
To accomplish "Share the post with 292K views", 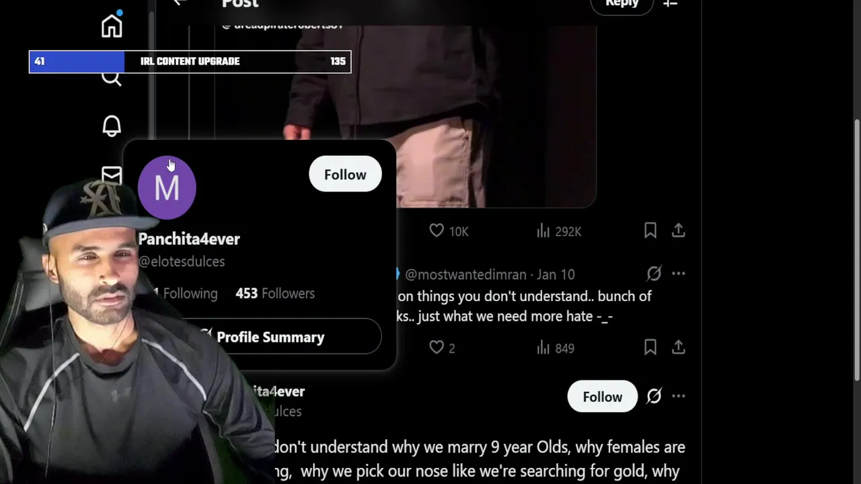I will click(x=678, y=231).
